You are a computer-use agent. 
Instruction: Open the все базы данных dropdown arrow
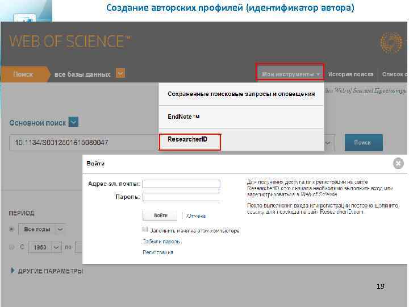click(120, 73)
